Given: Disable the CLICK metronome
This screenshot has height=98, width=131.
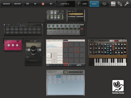Looking at the screenshot, I should click(94, 4).
